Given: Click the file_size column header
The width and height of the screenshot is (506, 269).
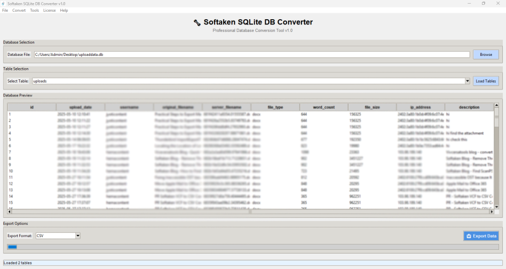Looking at the screenshot, I should 372,107.
